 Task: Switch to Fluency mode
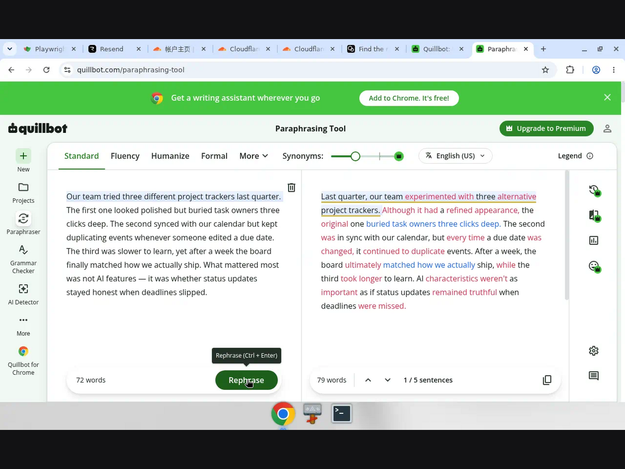click(x=125, y=156)
